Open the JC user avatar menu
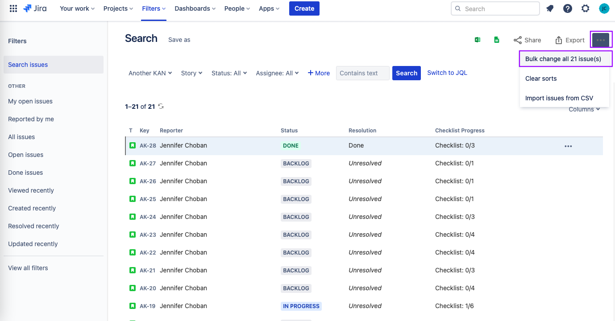Viewport: 615px width, 321px height. coord(604,8)
